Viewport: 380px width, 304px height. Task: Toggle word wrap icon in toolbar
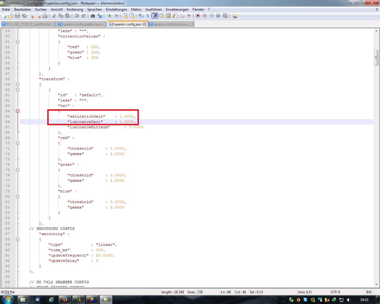tap(141, 16)
